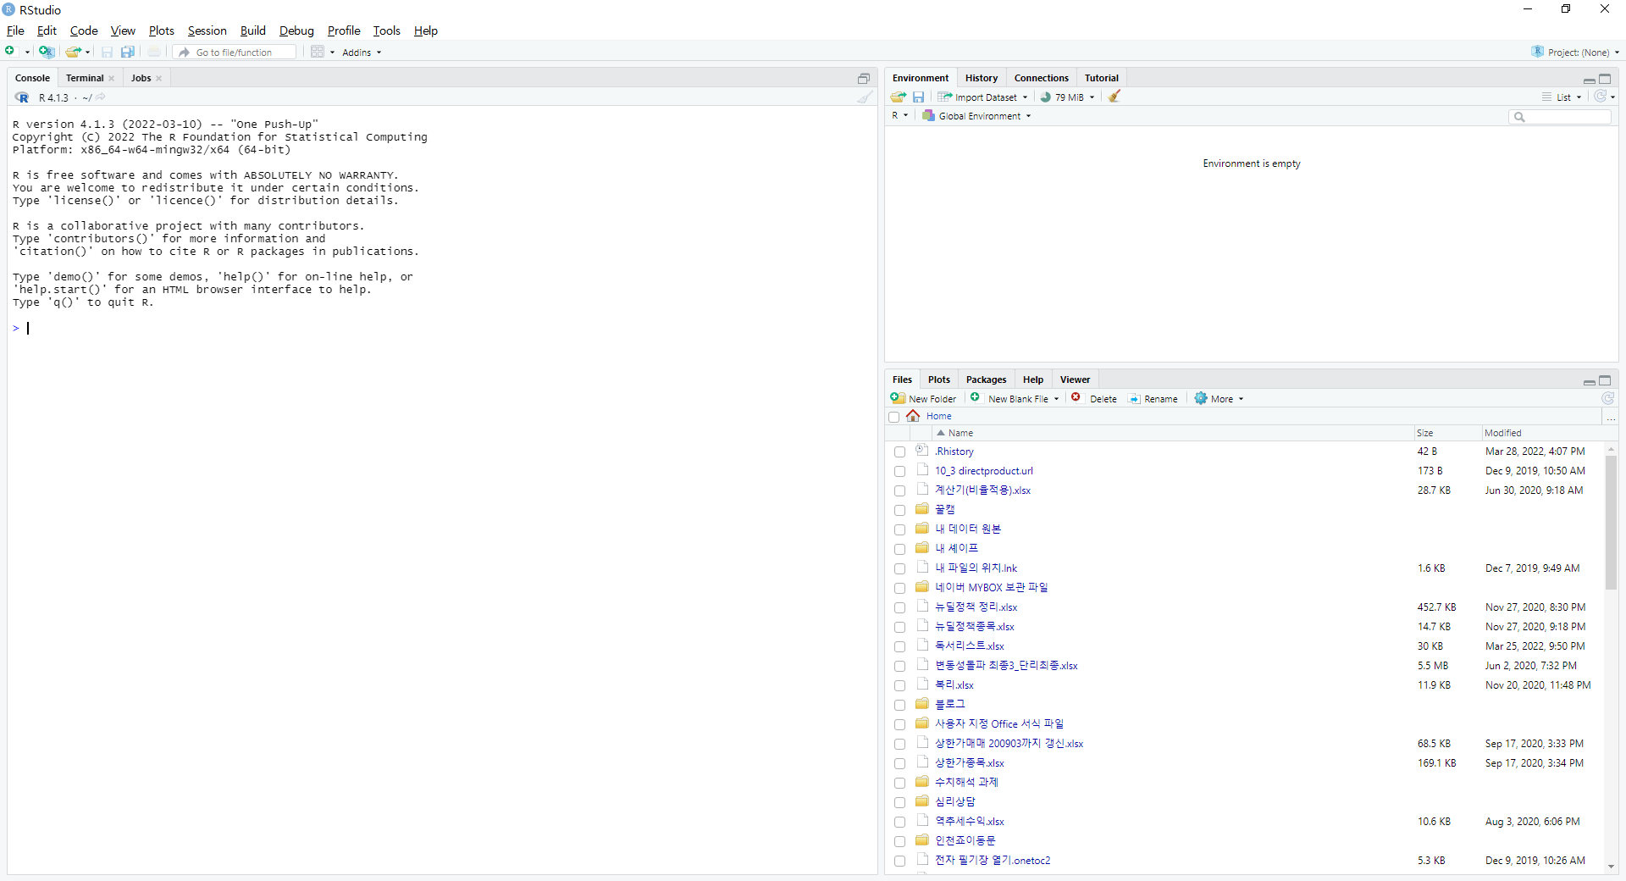
Task: Tick the select-all checkbox beside Home
Action: pos(894,417)
